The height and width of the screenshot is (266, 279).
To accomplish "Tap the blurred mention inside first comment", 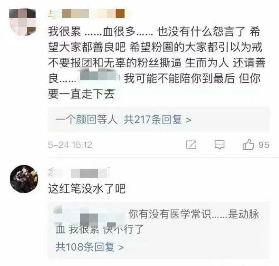I will click(x=99, y=77).
